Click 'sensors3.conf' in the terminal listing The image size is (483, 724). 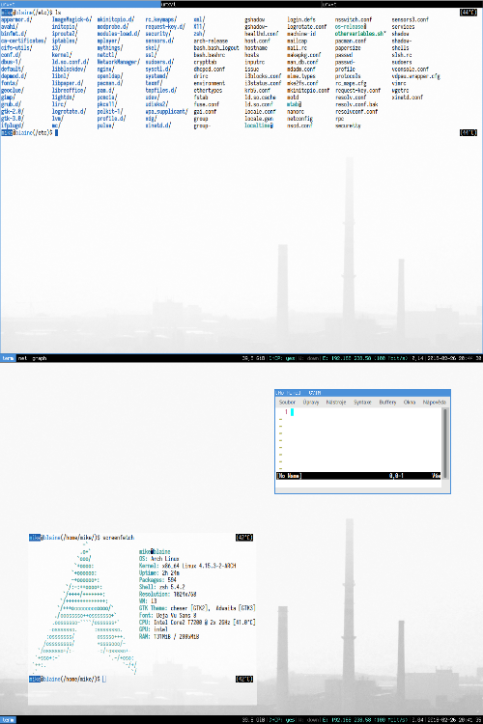[x=410, y=19]
